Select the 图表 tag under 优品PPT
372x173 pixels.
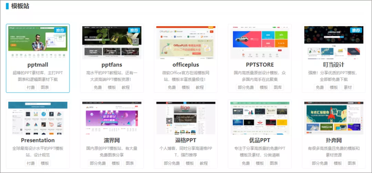pos(274,163)
